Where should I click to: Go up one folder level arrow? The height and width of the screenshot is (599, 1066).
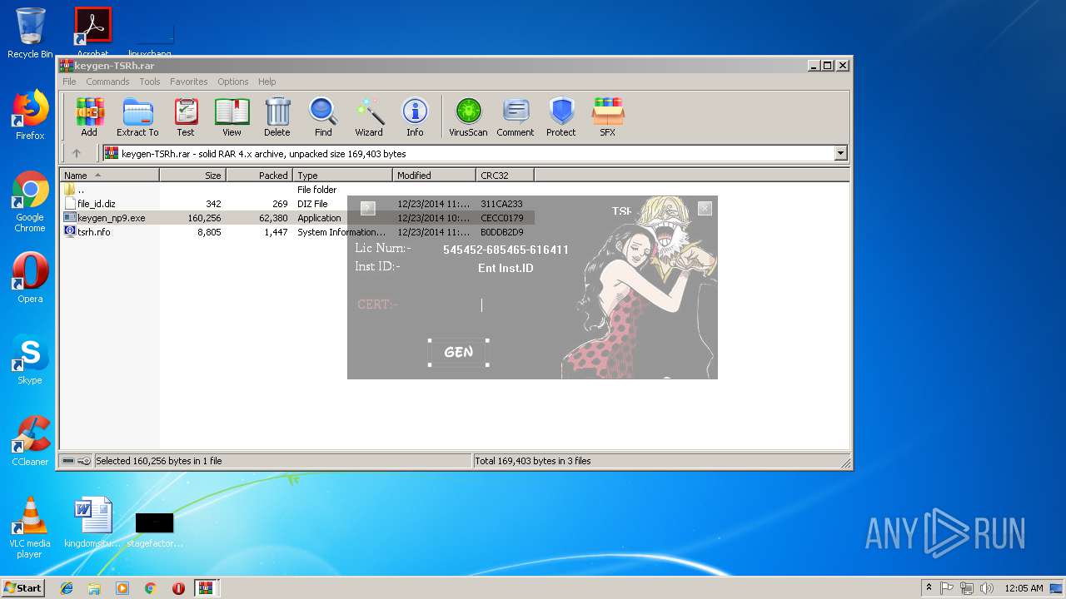point(77,153)
